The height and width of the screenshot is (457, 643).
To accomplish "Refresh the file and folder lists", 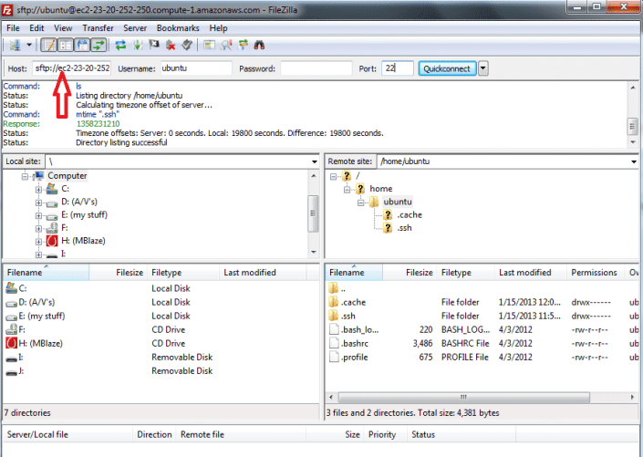I will coord(120,45).
